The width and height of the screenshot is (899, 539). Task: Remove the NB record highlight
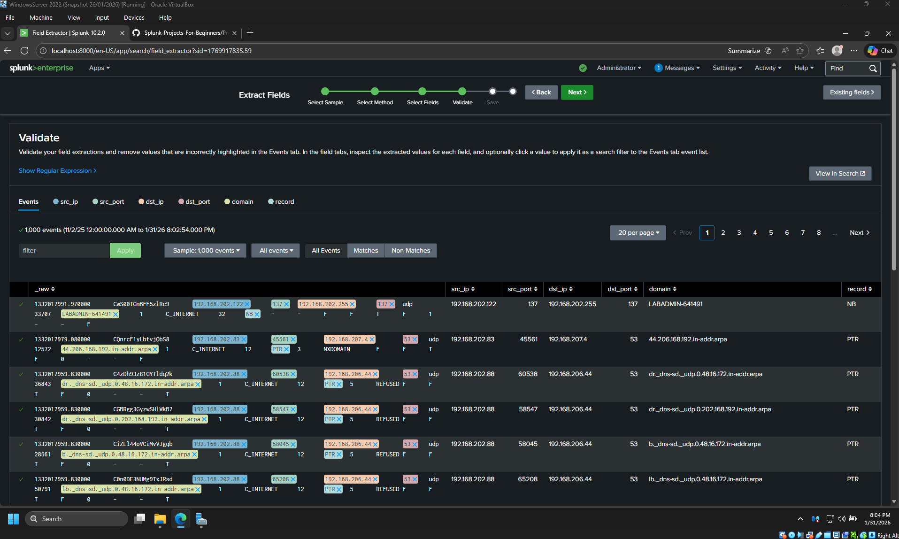[257, 314]
